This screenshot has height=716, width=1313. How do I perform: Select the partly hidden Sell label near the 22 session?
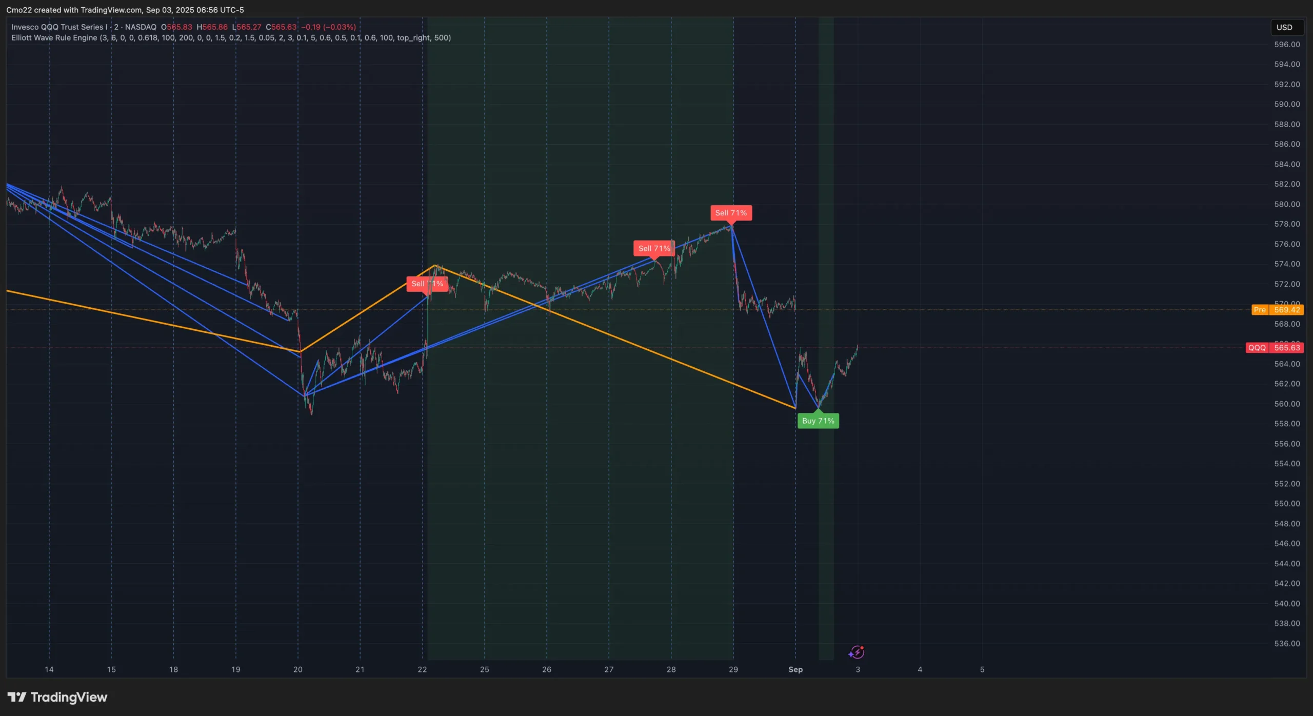pos(427,284)
